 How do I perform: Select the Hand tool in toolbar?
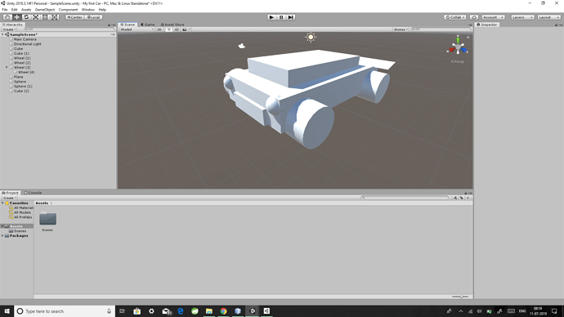tap(7, 17)
